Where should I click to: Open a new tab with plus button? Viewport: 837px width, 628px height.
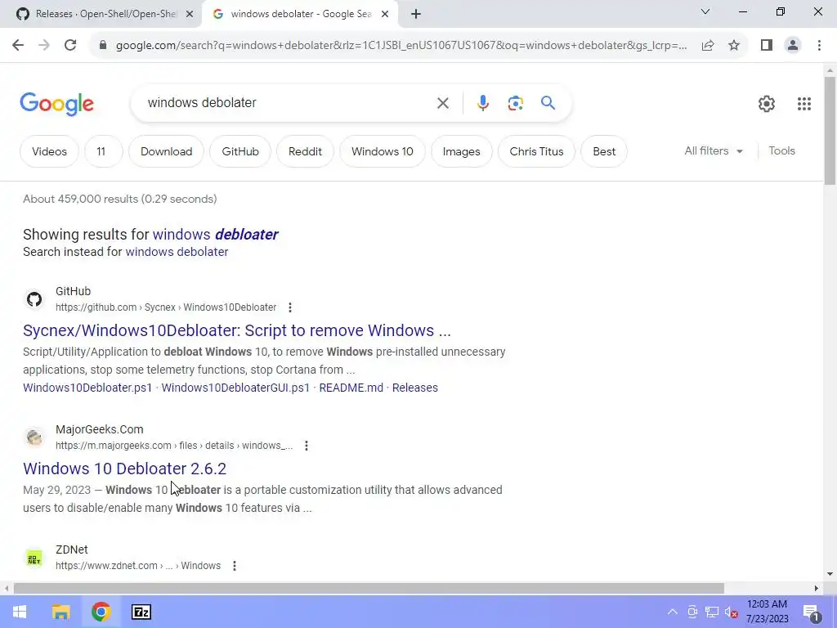416,14
